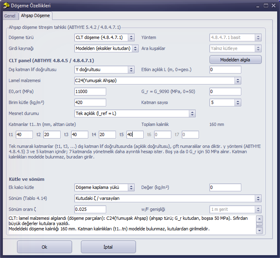Screen dimensions: 280x258
Task: Click the Değer (kg/m²) input field
Action: pos(225,187)
